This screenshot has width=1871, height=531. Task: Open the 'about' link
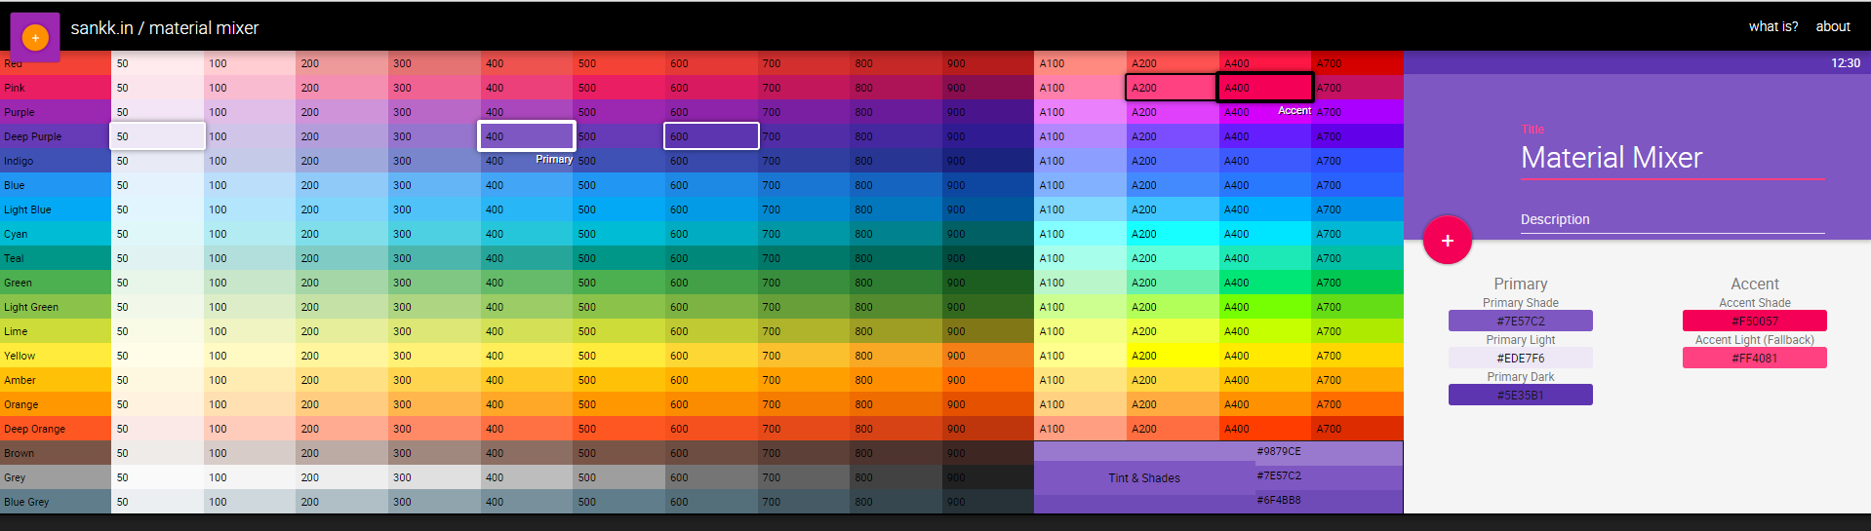(x=1832, y=26)
